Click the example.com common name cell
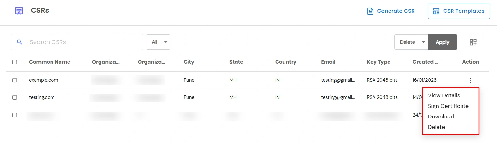497x166 pixels. (x=44, y=80)
